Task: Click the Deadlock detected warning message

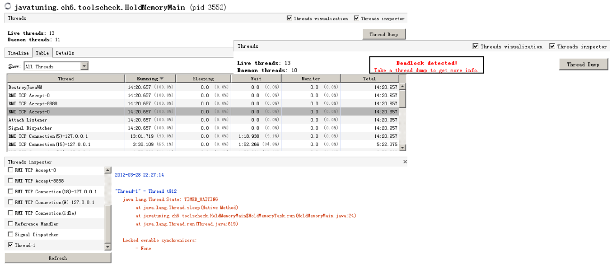Action: pos(426,64)
